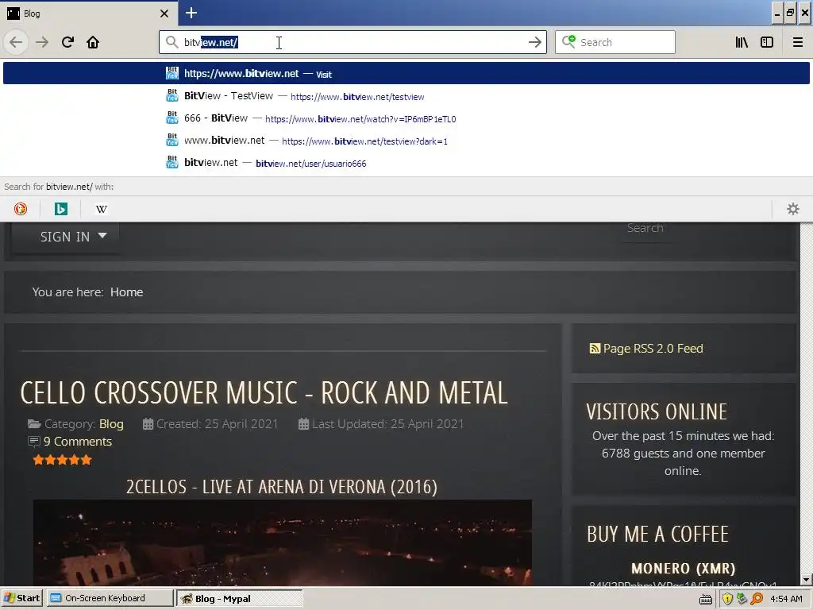Click BUY ME A COFFEE heading

tap(657, 534)
